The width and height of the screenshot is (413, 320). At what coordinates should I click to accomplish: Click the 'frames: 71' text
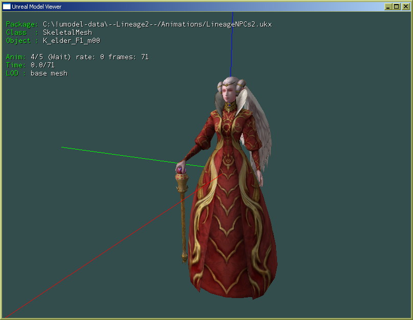[x=128, y=57]
